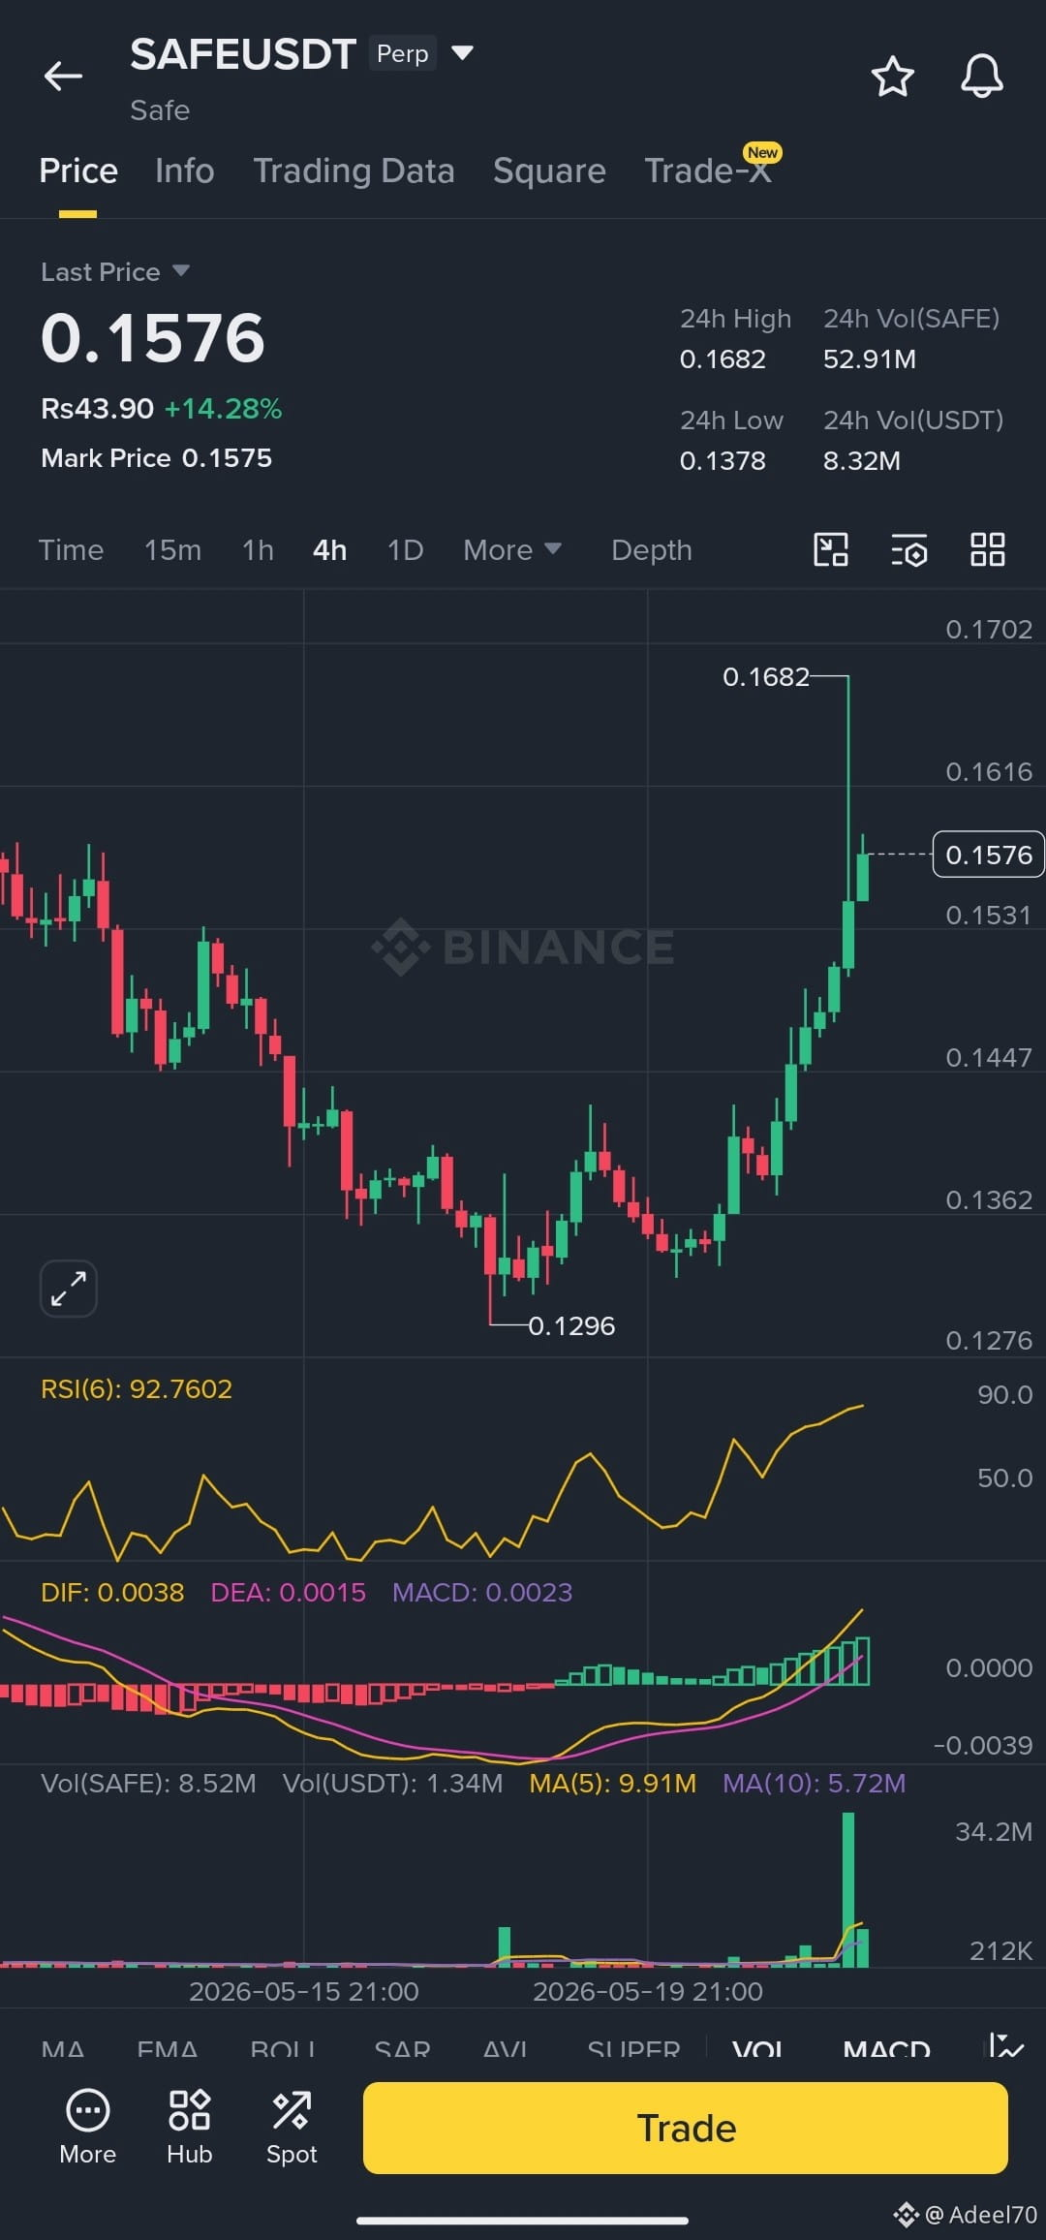The width and height of the screenshot is (1046, 2240).
Task: Switch to Spot trading
Action: (292, 2128)
